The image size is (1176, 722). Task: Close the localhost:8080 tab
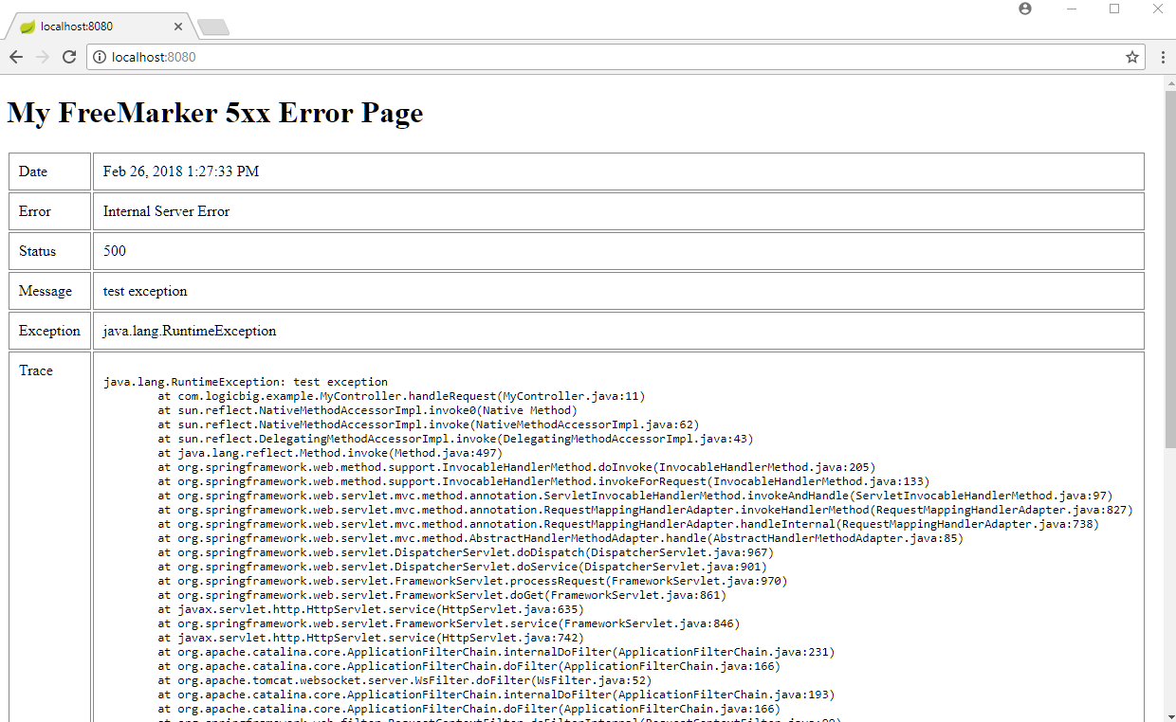[x=177, y=27]
